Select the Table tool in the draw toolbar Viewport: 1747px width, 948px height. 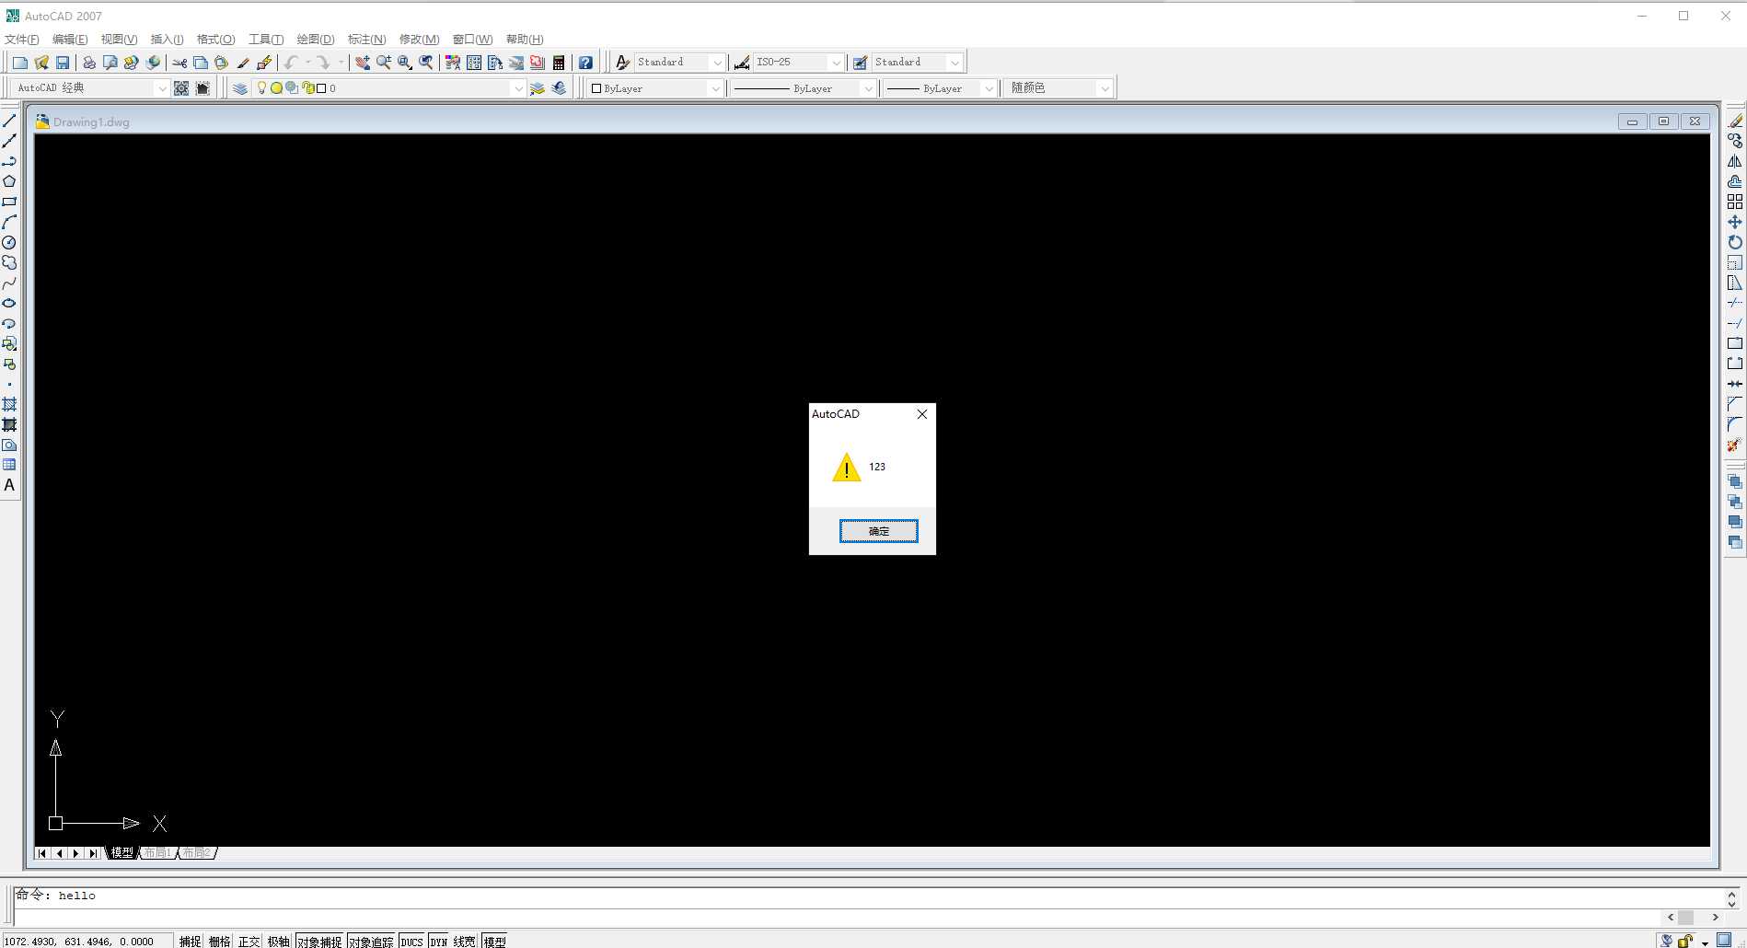point(9,465)
